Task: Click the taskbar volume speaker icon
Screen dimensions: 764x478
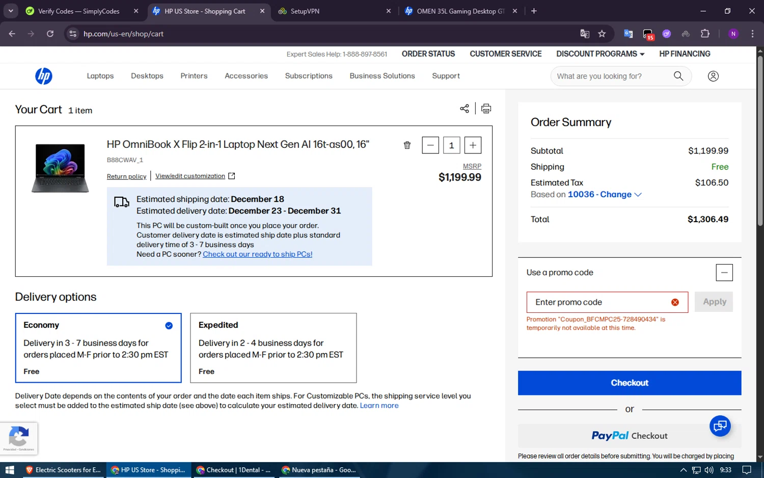Action: click(x=709, y=470)
